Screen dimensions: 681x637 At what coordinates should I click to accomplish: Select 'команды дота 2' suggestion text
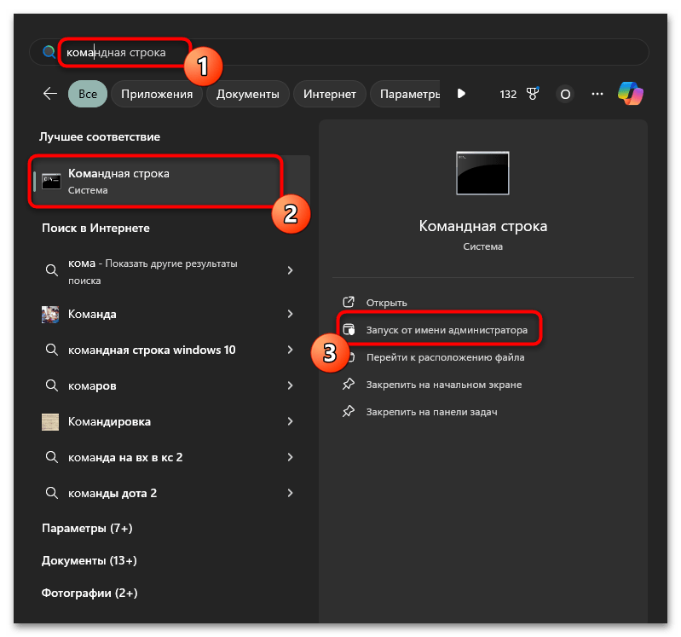[x=113, y=493]
